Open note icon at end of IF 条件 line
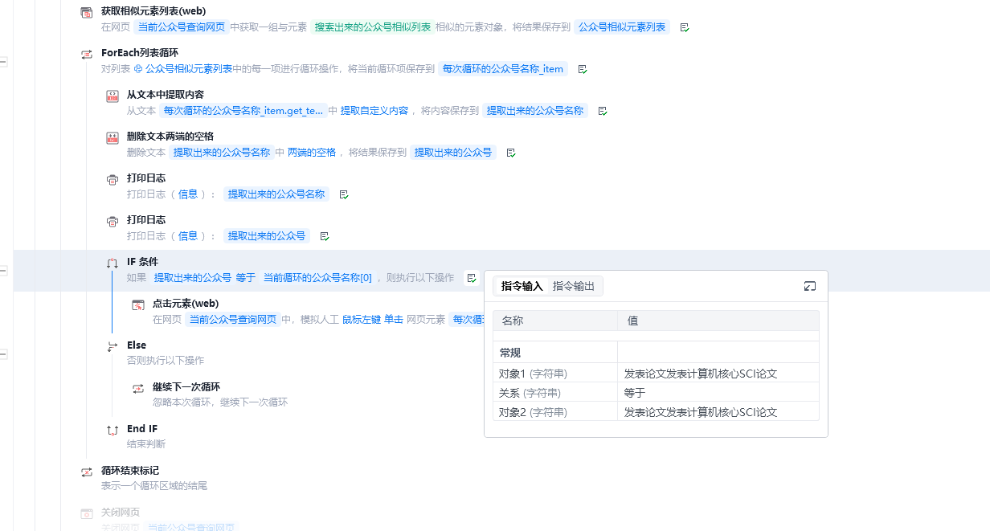 pos(472,278)
